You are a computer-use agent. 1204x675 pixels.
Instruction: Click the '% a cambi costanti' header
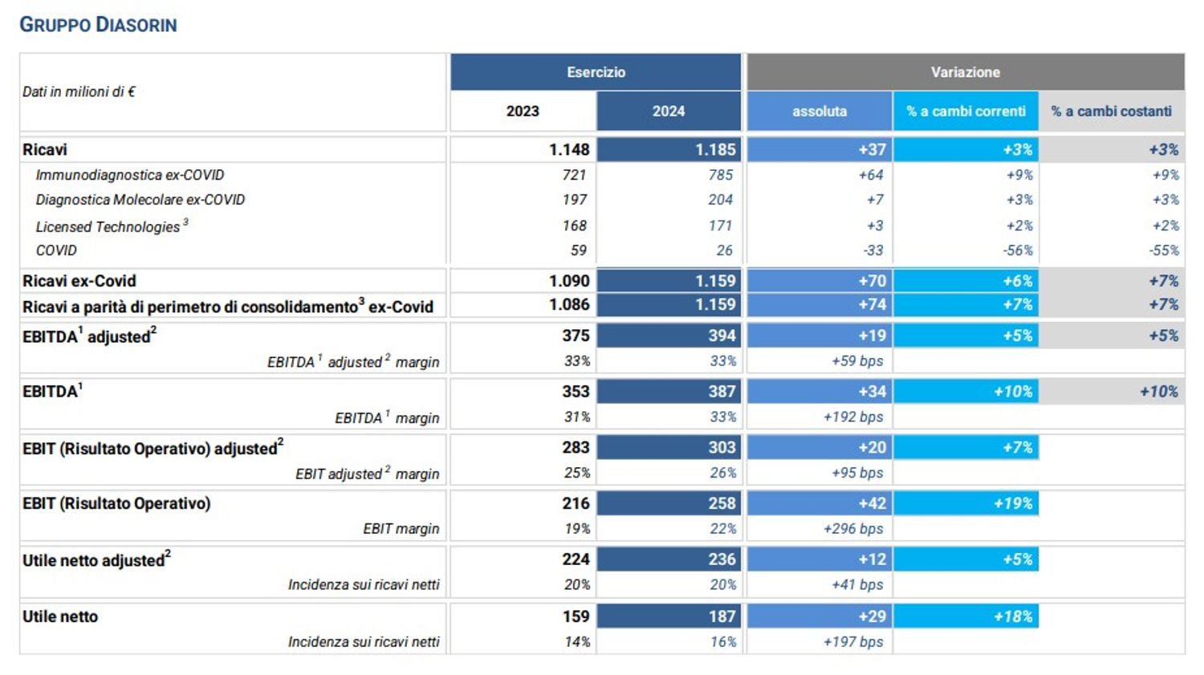pos(1112,112)
